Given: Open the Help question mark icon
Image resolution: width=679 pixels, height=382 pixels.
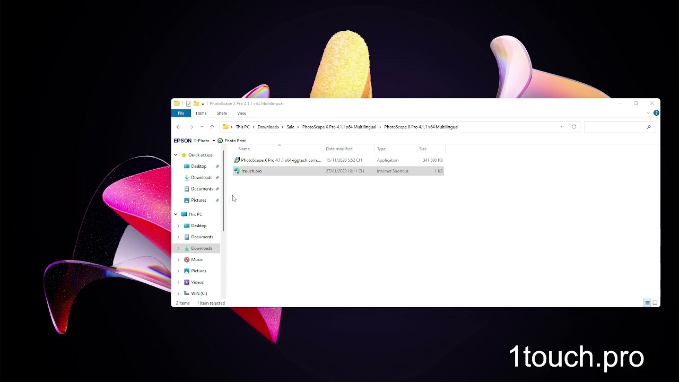Looking at the screenshot, I should (x=656, y=113).
